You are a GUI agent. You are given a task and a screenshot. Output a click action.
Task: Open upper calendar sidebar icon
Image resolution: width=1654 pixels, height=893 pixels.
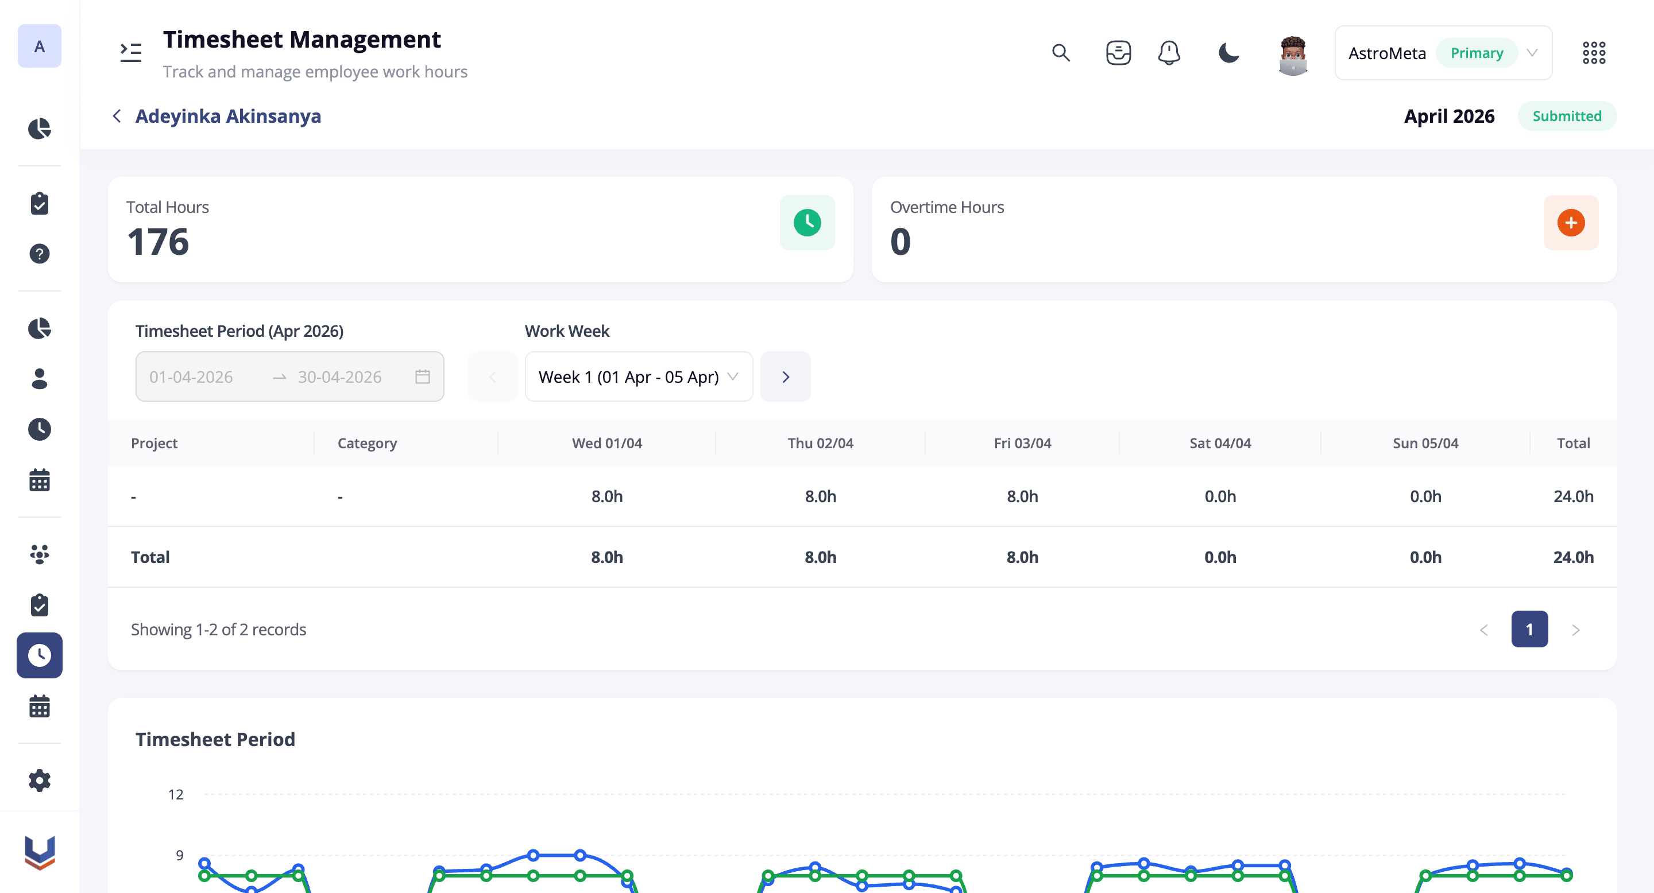tap(39, 480)
